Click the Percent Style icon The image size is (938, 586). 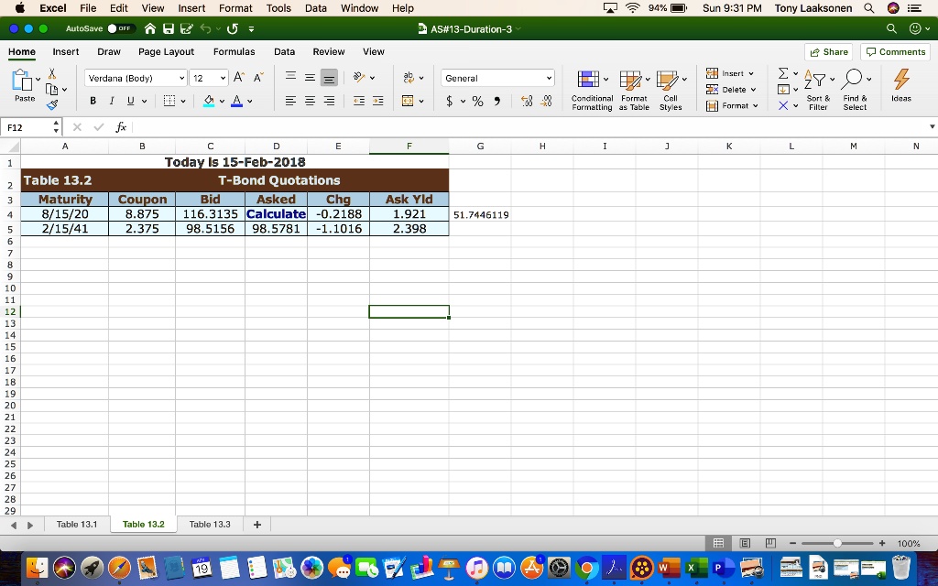click(477, 101)
